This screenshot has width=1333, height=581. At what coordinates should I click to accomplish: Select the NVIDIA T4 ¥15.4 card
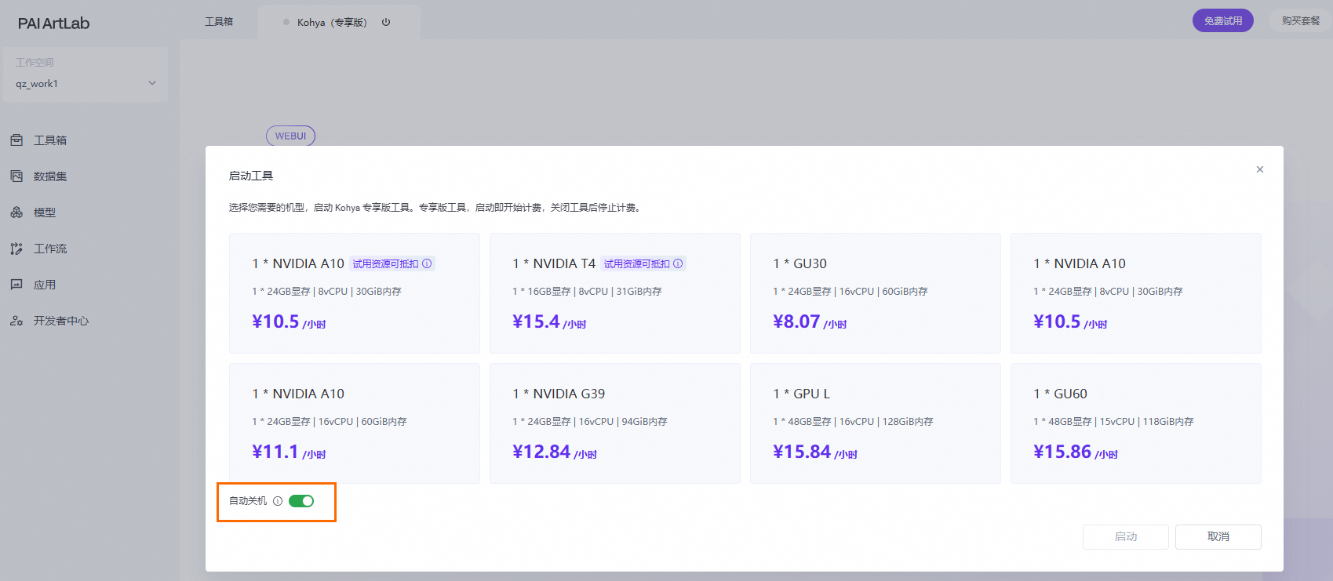point(615,293)
